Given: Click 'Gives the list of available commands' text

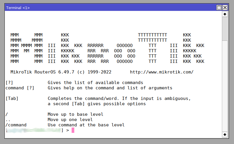Looking at the screenshot, I should click(x=95, y=83).
